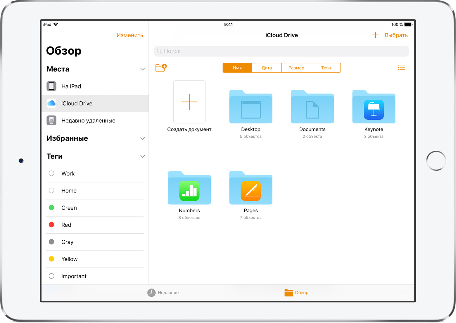The image size is (456, 323).
Task: Select the Home tag circle
Action: click(x=51, y=190)
